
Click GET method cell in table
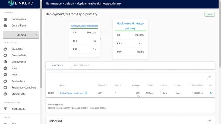tap(100, 93)
